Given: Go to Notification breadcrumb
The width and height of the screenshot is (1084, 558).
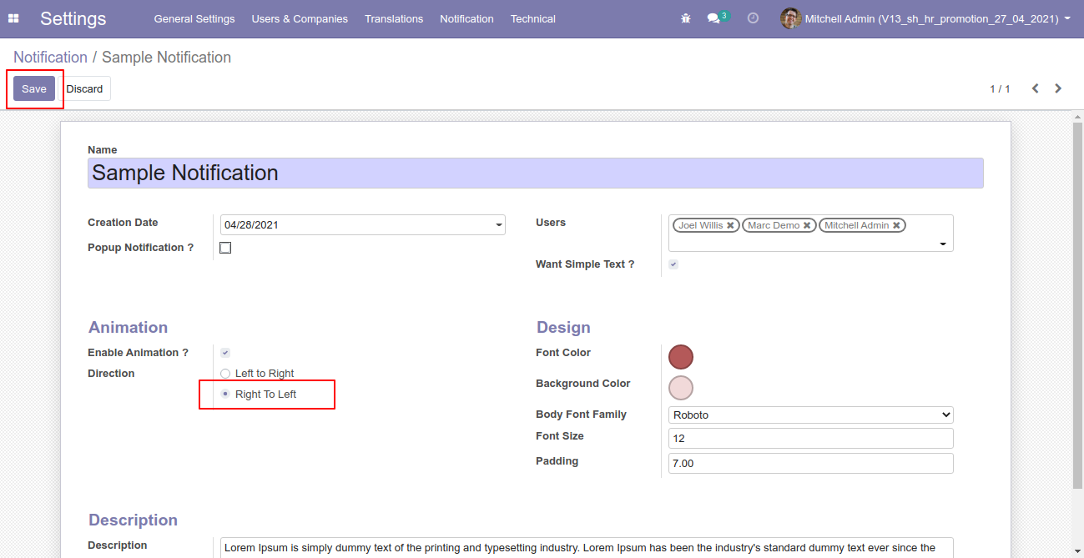Looking at the screenshot, I should coord(50,58).
